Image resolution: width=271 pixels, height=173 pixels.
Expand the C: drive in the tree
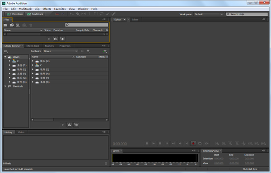click(9, 61)
